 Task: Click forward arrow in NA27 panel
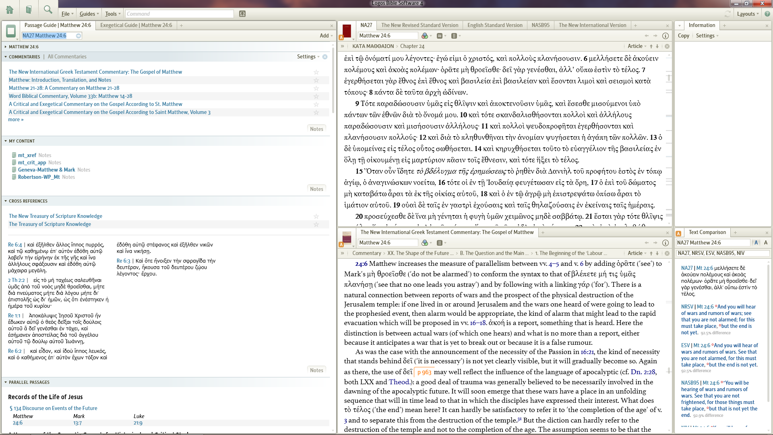(x=655, y=36)
